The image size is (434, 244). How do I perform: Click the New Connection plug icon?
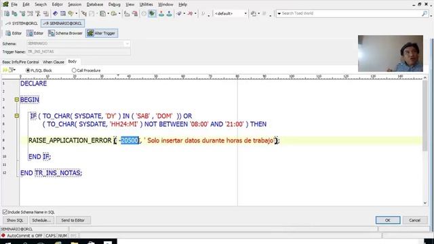point(179,14)
